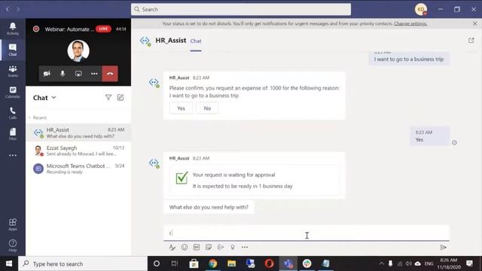The width and height of the screenshot is (482, 271).
Task: Open Files in the sidebar
Action: [13, 134]
